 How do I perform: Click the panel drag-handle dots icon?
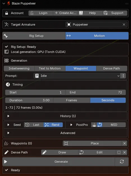(x=127, y=4)
